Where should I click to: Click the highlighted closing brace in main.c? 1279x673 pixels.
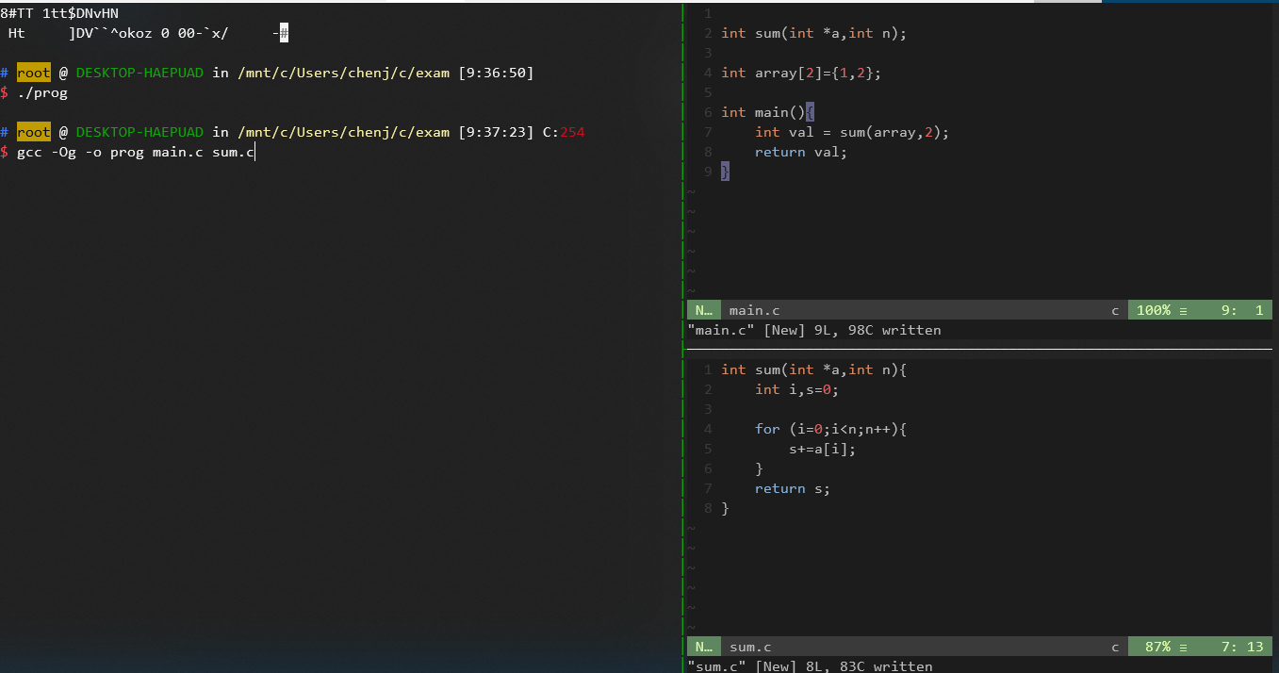pos(725,172)
